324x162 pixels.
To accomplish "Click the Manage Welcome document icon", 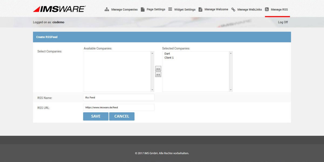I will pyautogui.click(x=200, y=9).
